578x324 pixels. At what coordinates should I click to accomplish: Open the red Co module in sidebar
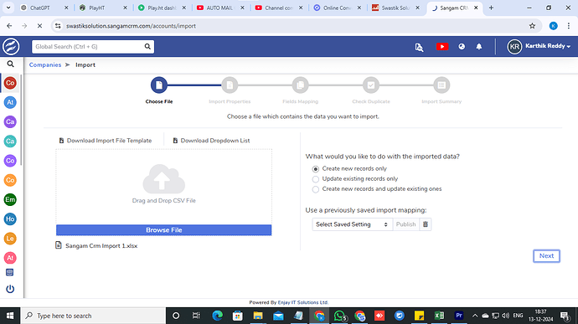tap(10, 83)
